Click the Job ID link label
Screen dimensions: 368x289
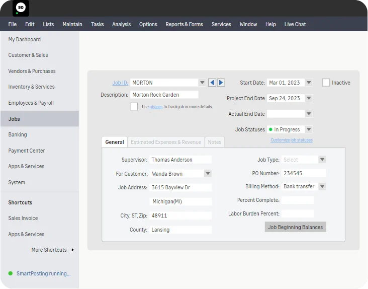click(x=120, y=83)
